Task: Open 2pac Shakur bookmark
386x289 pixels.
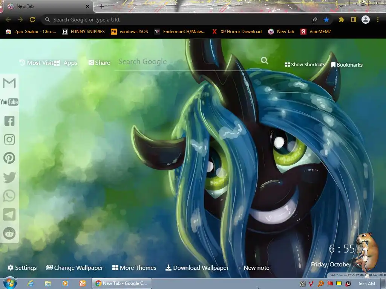Action: coord(31,32)
